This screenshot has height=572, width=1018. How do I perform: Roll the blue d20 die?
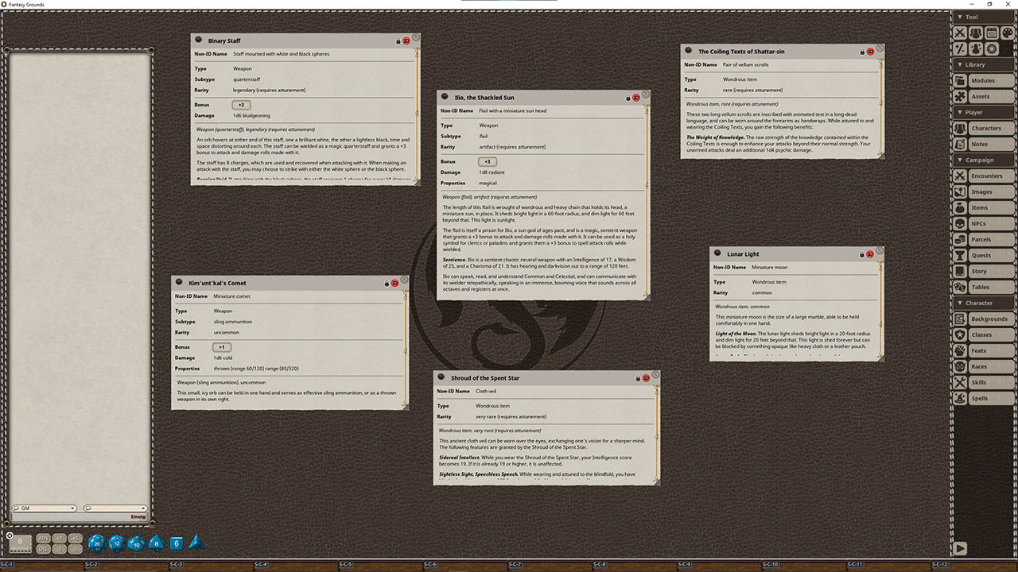95,543
